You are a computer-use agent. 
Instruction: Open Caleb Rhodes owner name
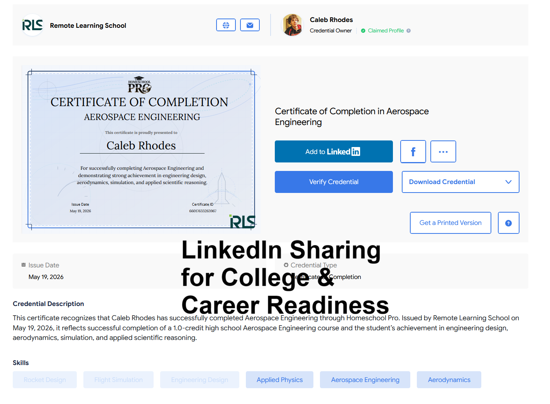pos(331,20)
